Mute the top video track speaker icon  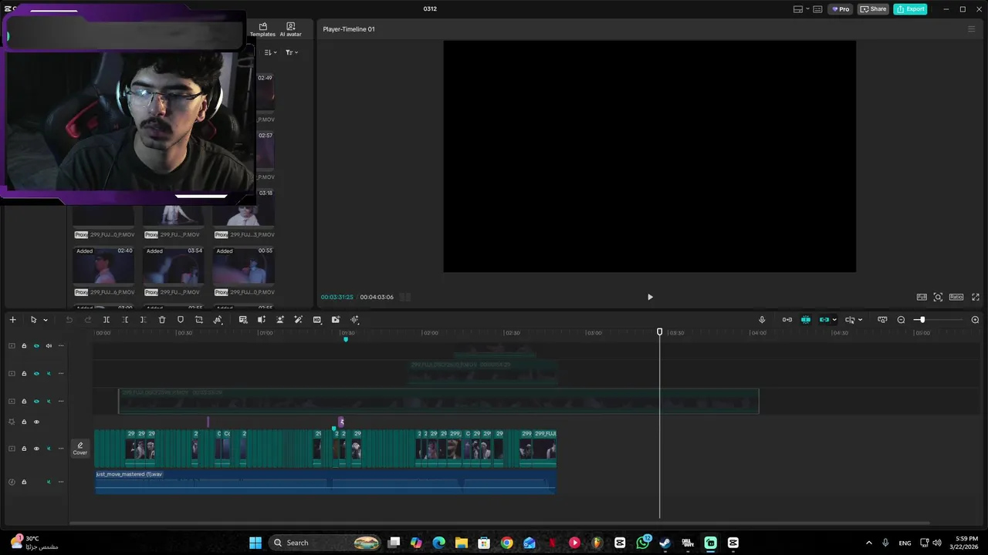click(x=49, y=346)
